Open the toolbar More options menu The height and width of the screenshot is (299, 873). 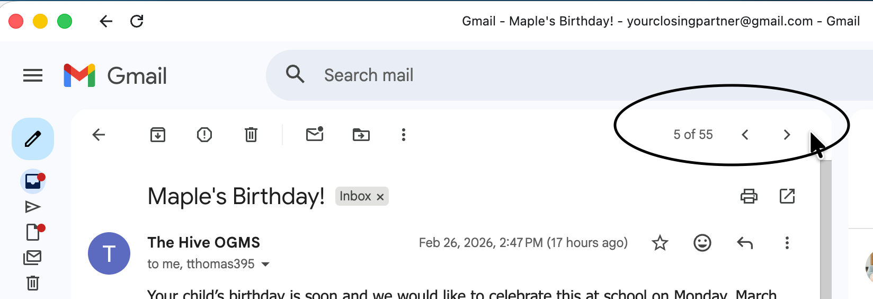click(404, 135)
